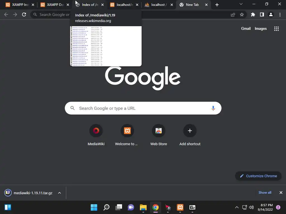Click the Google search box

coord(143,108)
